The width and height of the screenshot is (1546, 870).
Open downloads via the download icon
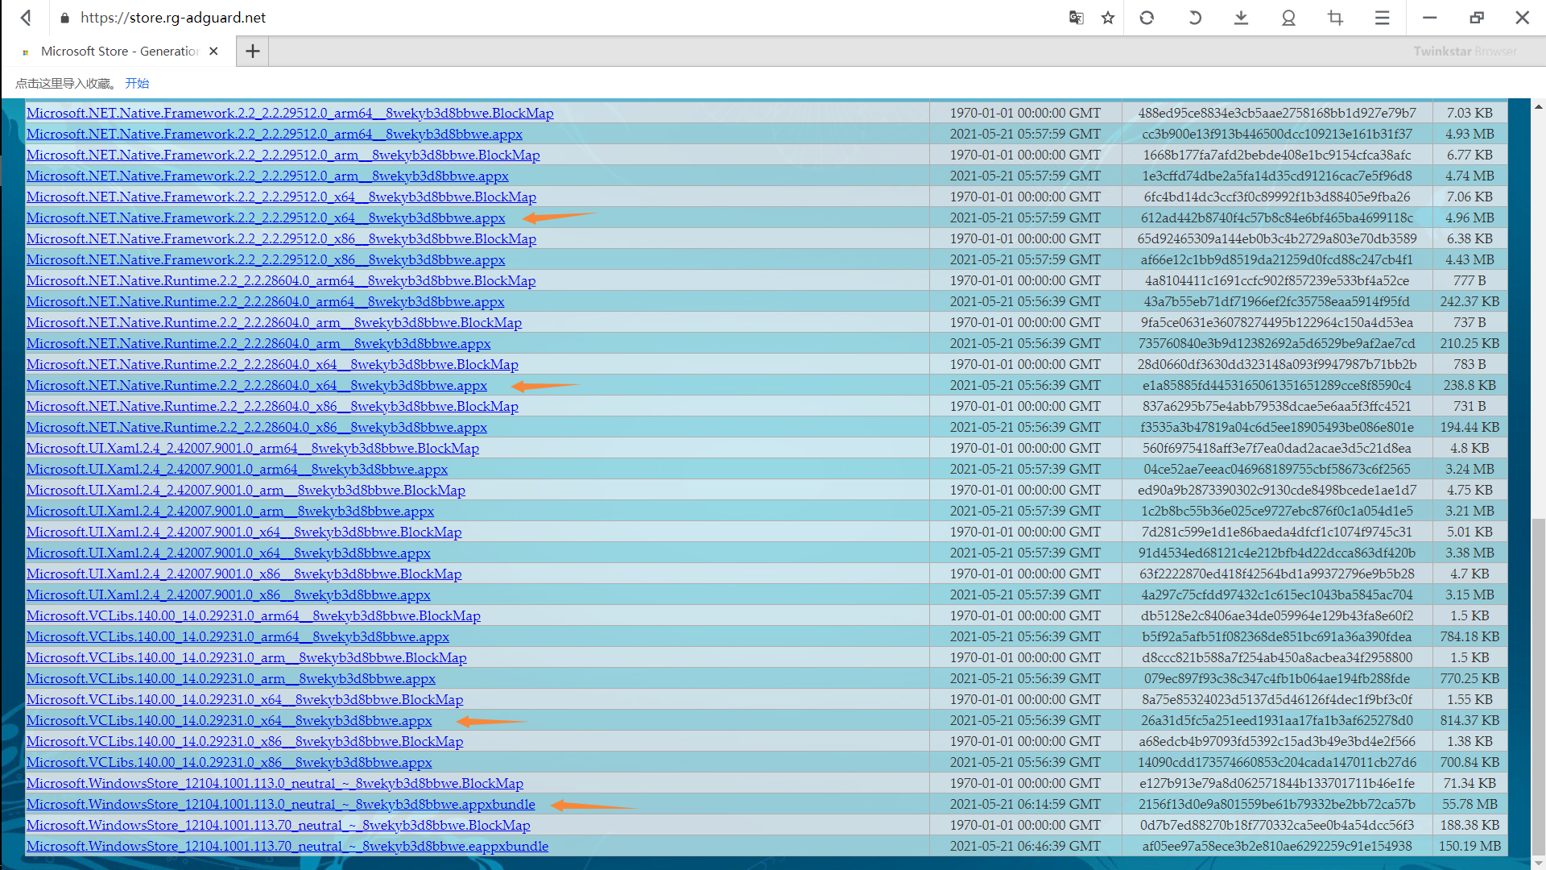pos(1241,18)
